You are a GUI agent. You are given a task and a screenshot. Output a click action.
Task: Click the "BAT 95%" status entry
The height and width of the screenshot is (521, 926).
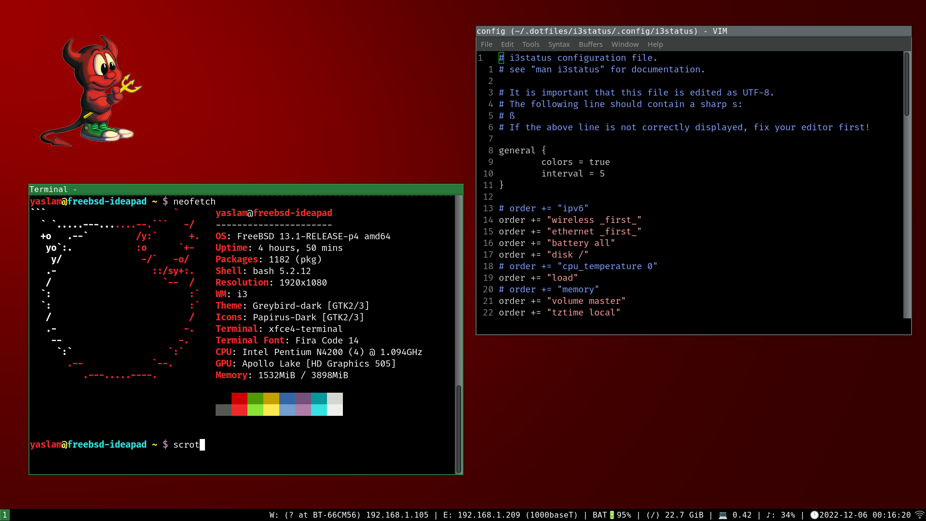[612, 515]
